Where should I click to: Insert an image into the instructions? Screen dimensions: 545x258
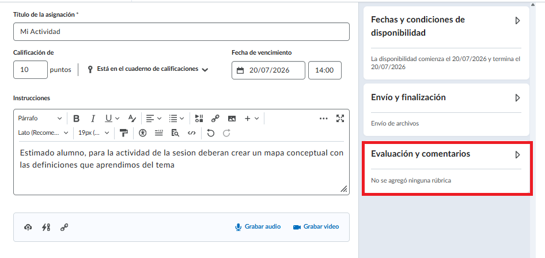[232, 119]
